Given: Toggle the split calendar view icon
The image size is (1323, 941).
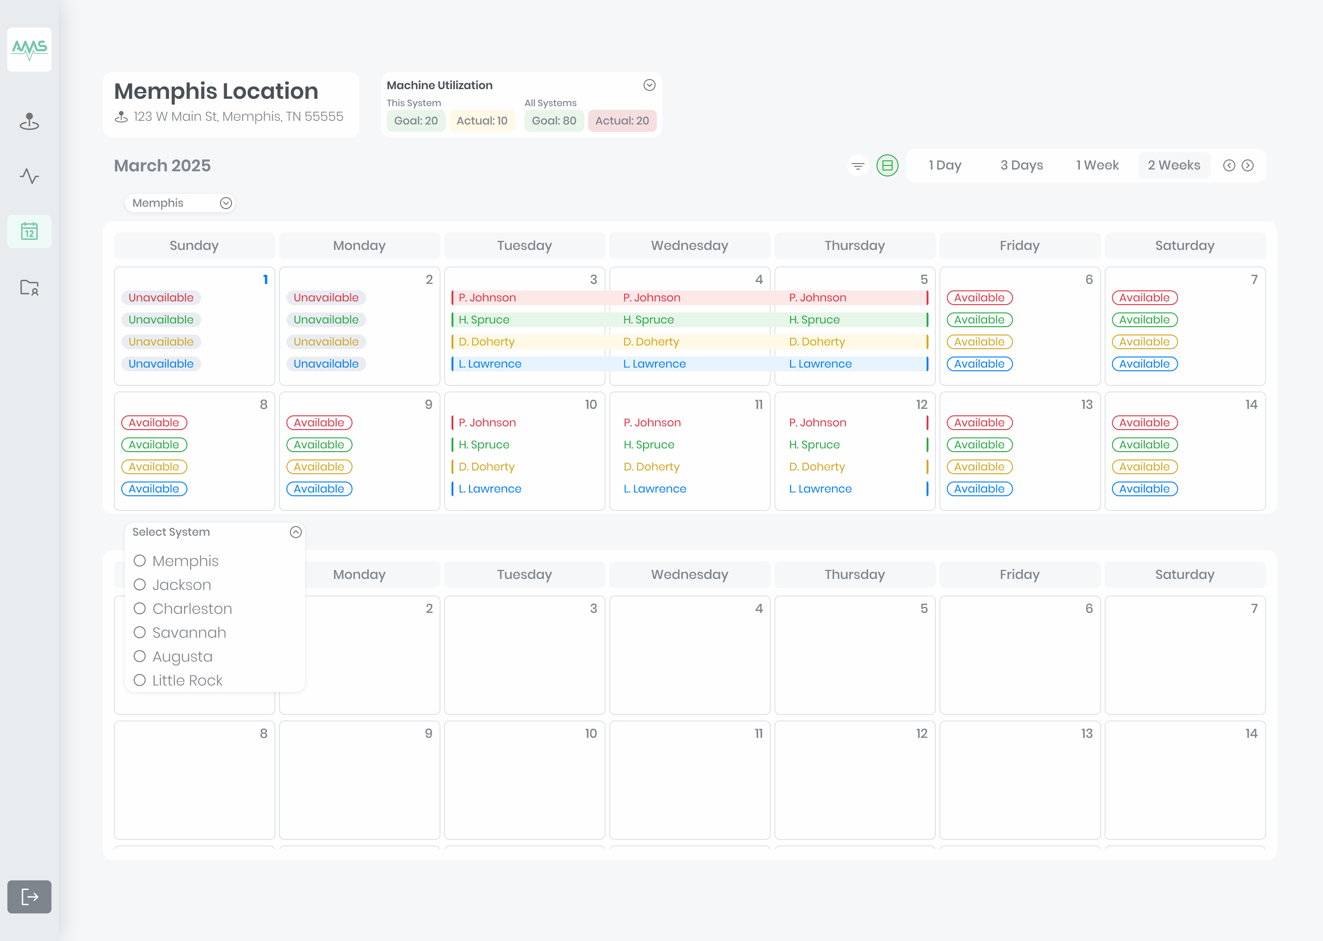Looking at the screenshot, I should [x=887, y=166].
